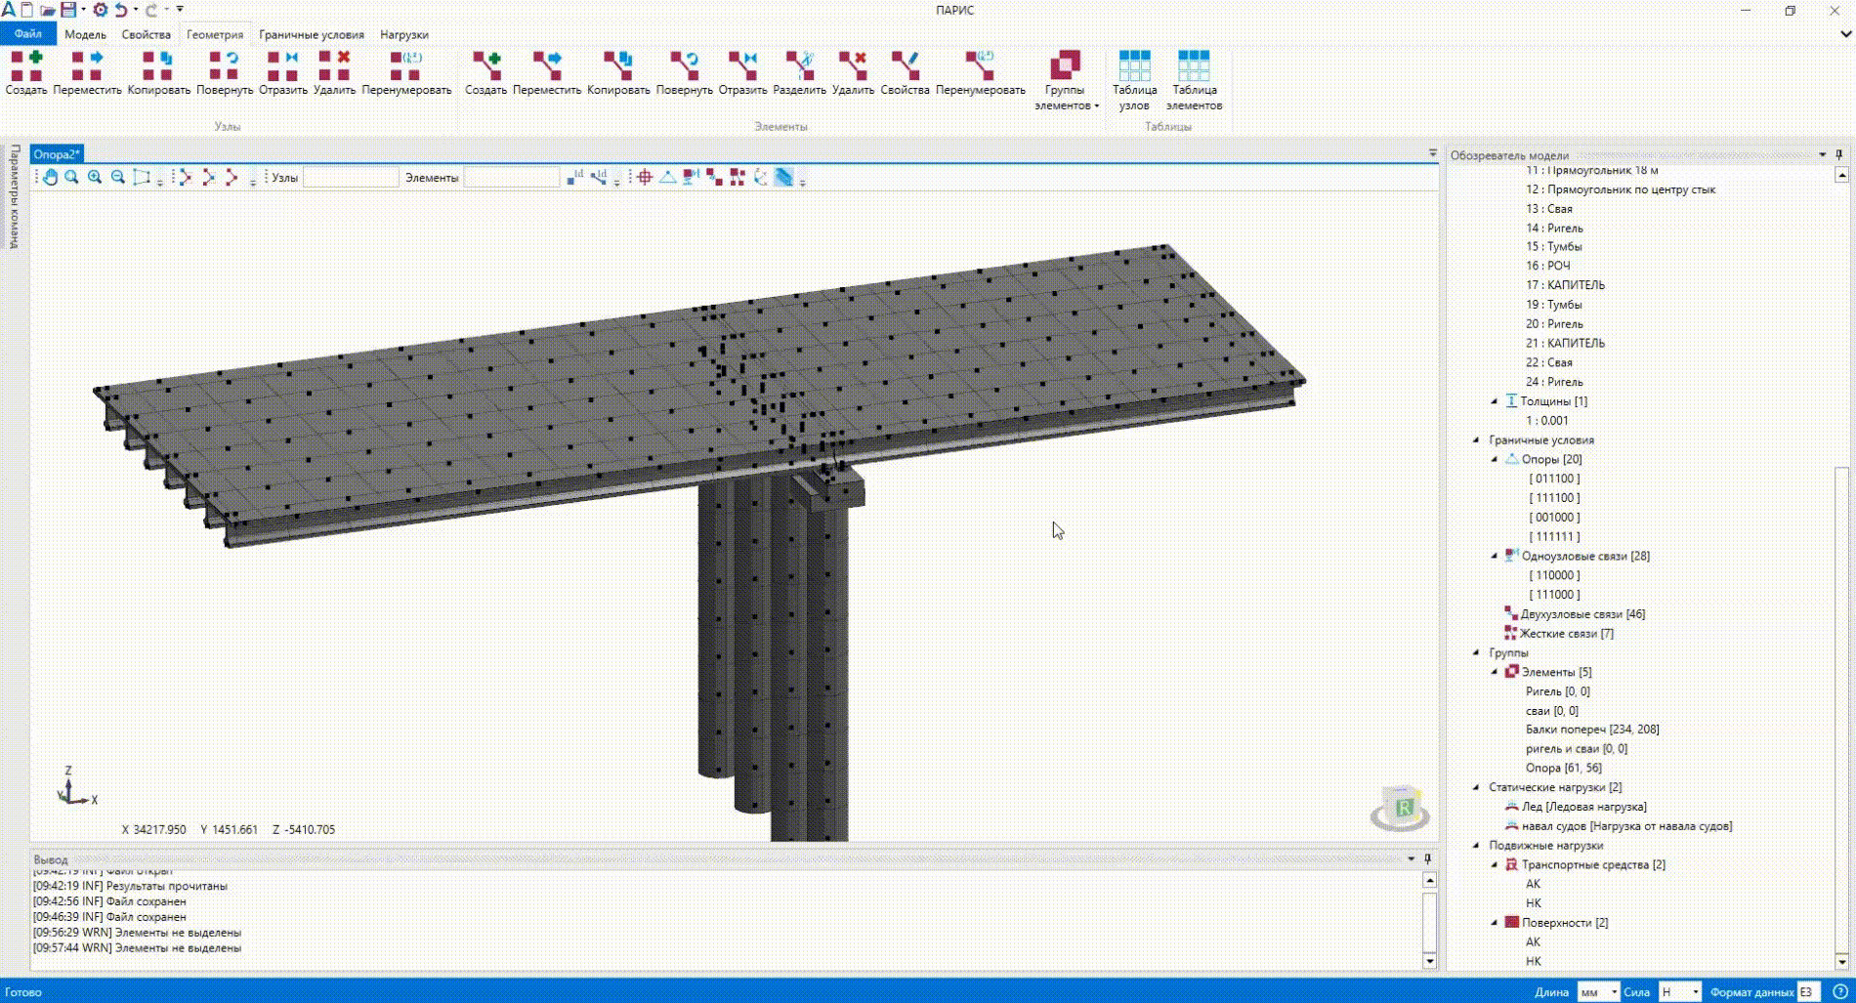1856x1003 pixels.
Task: Click the Узлы input field
Action: coord(351,178)
